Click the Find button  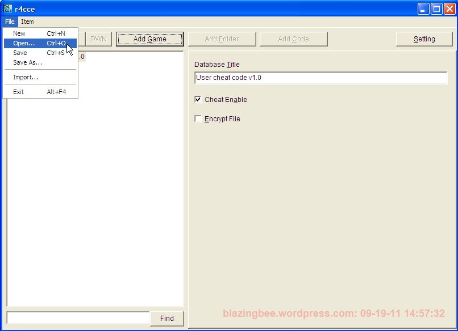[x=167, y=318]
